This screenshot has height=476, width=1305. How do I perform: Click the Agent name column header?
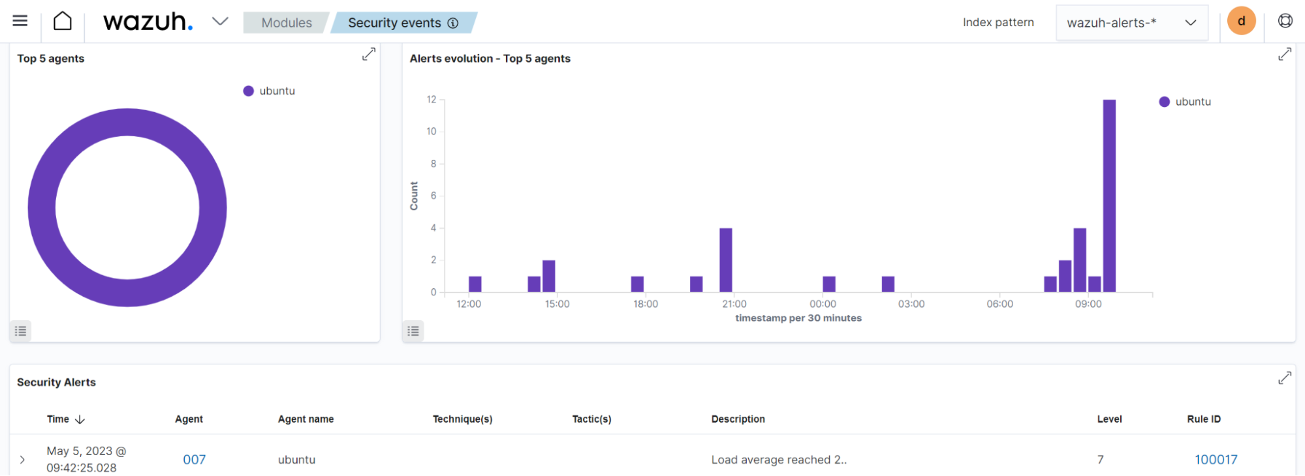(306, 419)
